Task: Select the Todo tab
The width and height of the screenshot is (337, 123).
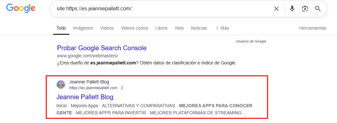Action: [61, 28]
